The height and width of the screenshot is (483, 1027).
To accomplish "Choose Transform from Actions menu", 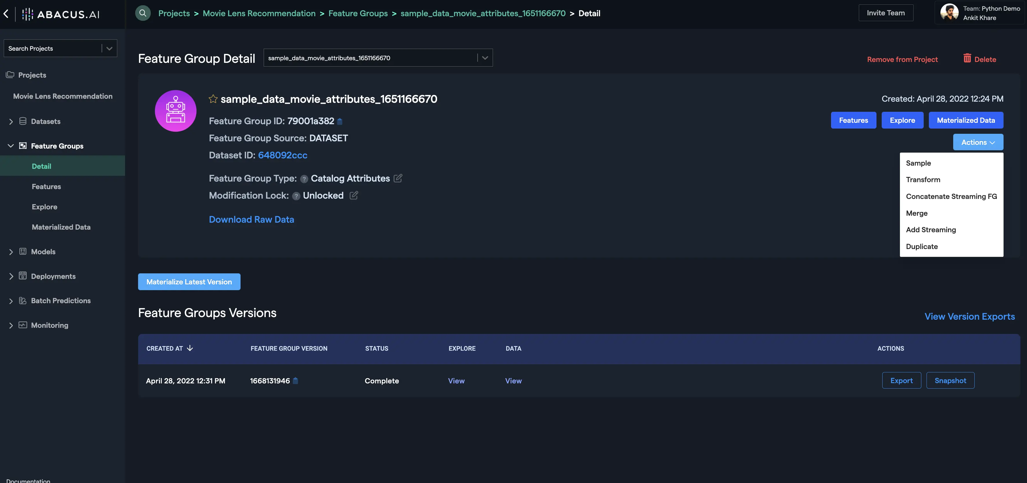I will tap(923, 180).
